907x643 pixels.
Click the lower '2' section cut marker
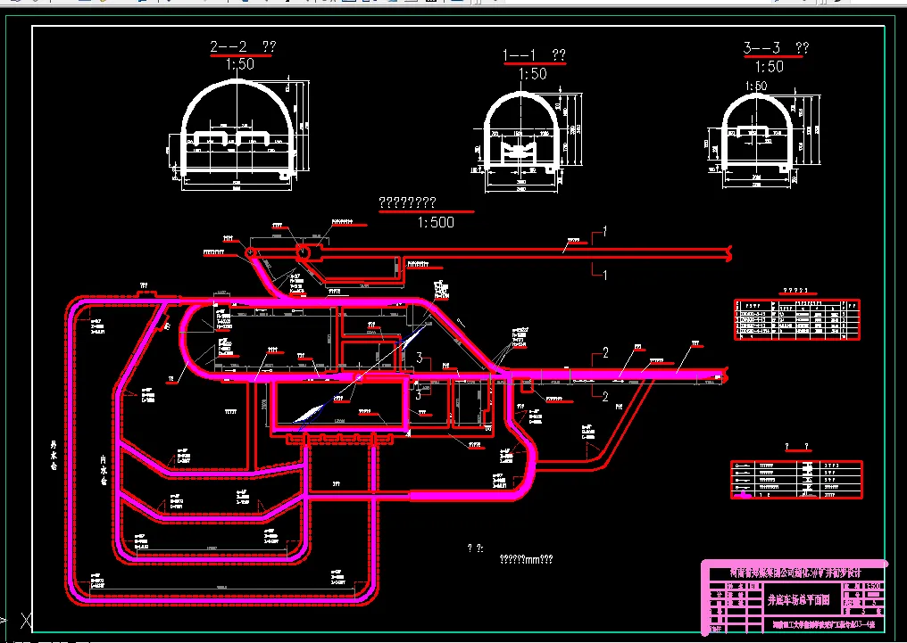605,396
